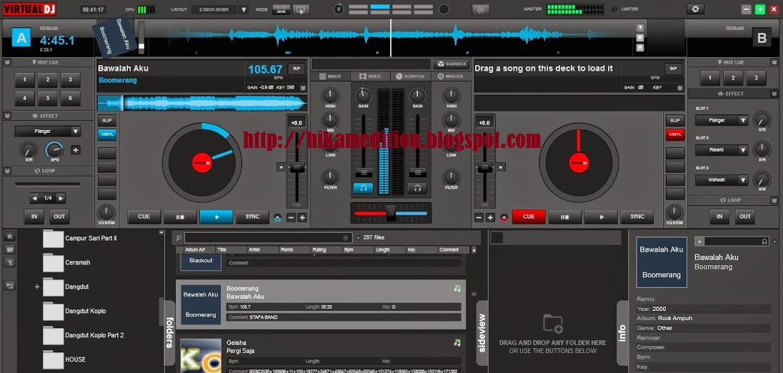This screenshot has height=373, width=783.
Task: Click the VirtualDJ logo
Action: tap(29, 9)
